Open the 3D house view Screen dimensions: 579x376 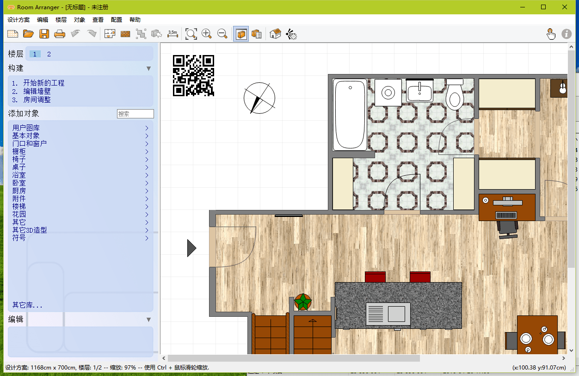click(x=275, y=34)
